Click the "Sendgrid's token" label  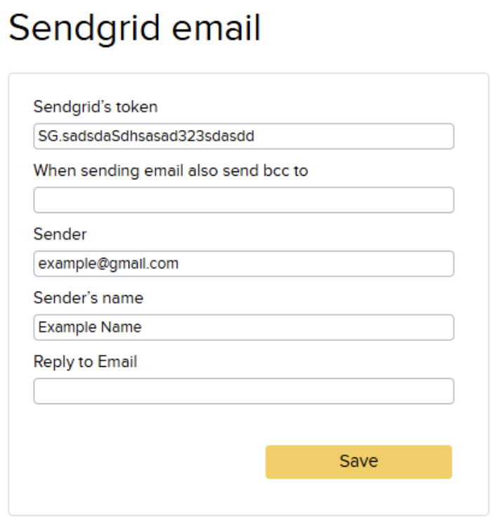[x=96, y=107]
